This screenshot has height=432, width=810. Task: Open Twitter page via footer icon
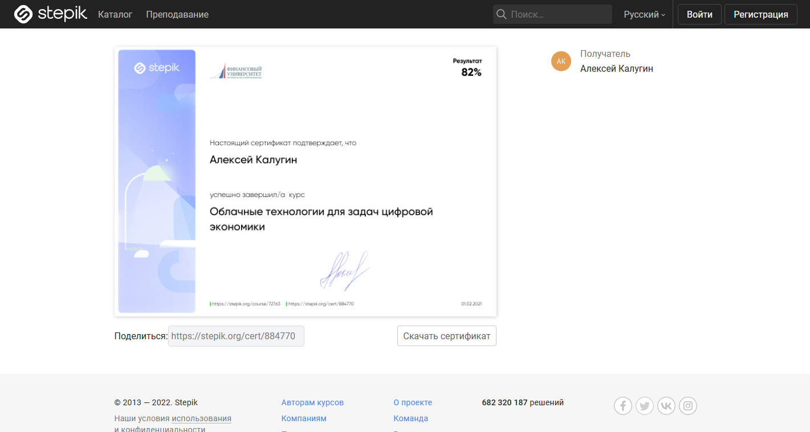point(644,405)
